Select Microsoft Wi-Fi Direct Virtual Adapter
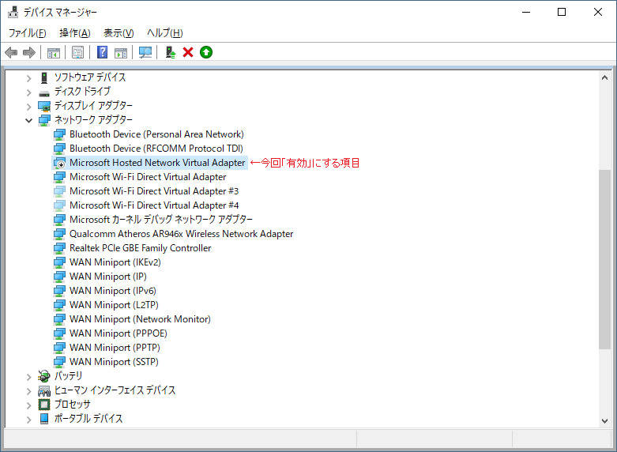 pos(148,177)
